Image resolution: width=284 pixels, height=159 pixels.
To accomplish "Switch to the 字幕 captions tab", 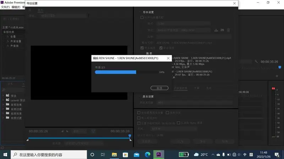I will click(197, 88).
